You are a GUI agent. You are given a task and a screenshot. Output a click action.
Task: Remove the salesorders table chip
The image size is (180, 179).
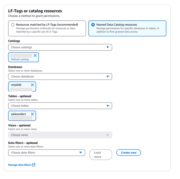32,114
